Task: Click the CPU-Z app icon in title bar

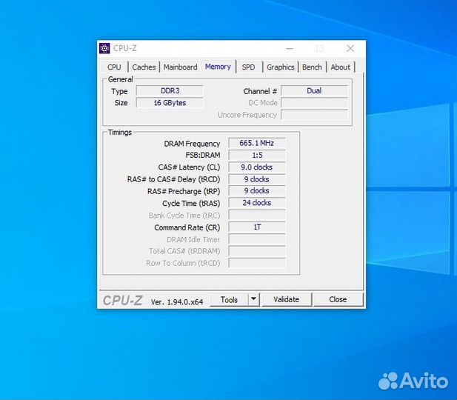Action: pyautogui.click(x=104, y=48)
